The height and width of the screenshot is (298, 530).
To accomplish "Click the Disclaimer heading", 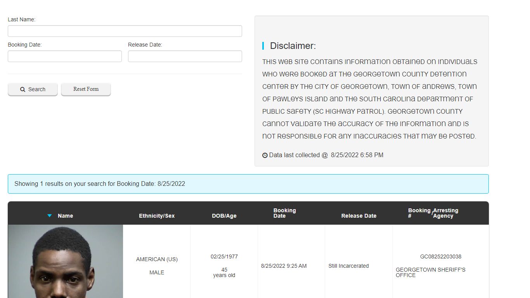I will [x=293, y=46].
